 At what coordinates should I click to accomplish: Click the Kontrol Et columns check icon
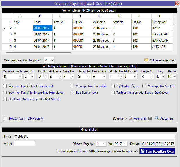[x=130, y=119]
